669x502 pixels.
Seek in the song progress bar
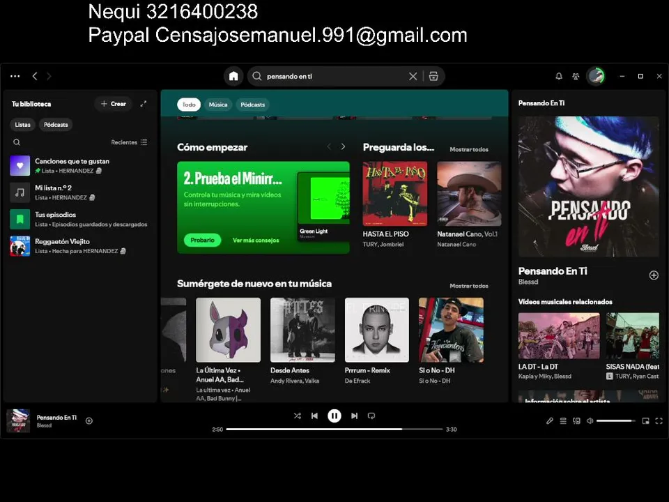[334, 429]
